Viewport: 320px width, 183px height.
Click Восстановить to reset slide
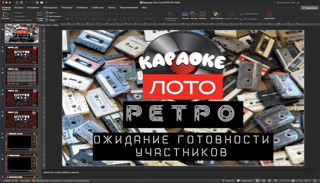pyautogui.click(x=53, y=16)
